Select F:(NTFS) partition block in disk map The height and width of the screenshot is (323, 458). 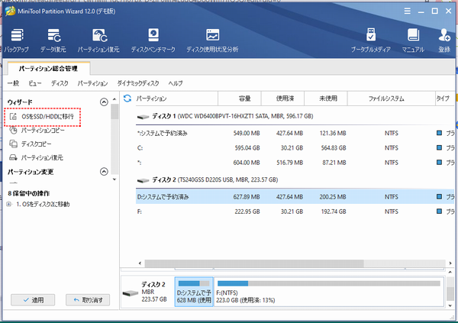tap(329, 292)
